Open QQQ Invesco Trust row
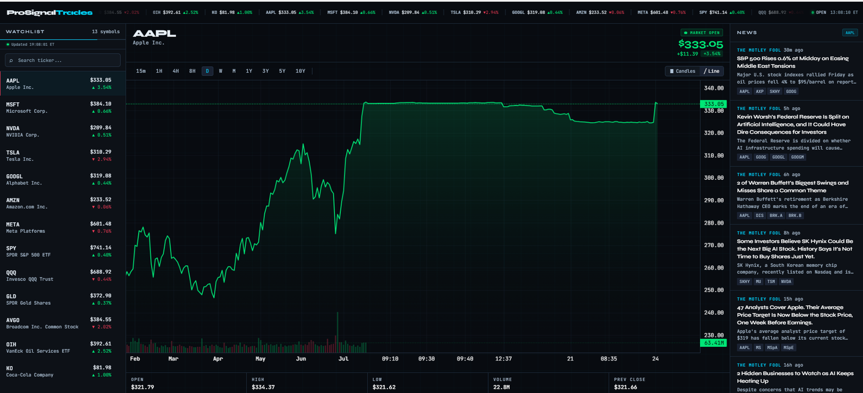The height and width of the screenshot is (393, 863). tap(63, 276)
